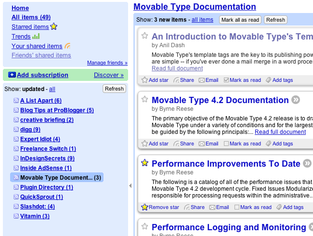Screen dimensions: 313x236
Task: Click the feed icon beside InDesignSecrets
Action: point(16,158)
